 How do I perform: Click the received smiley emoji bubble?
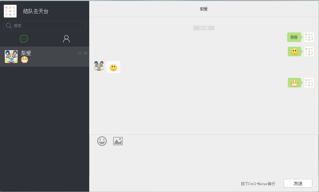coord(113,67)
